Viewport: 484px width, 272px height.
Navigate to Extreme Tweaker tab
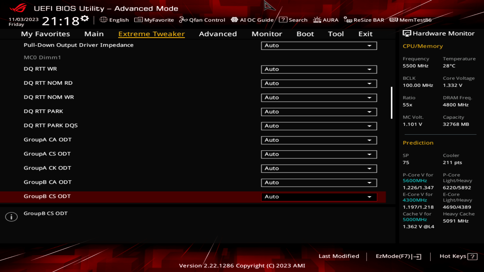pyautogui.click(x=152, y=33)
